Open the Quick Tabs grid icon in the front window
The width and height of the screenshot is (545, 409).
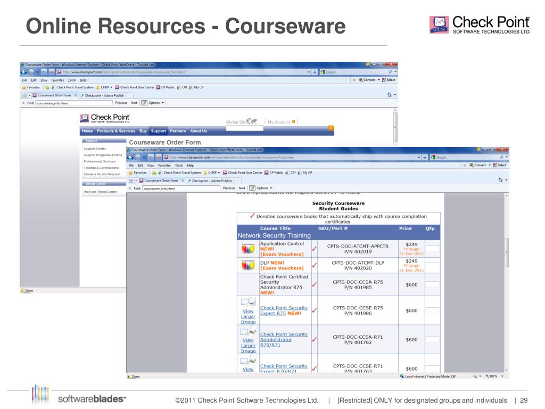[x=131, y=181]
